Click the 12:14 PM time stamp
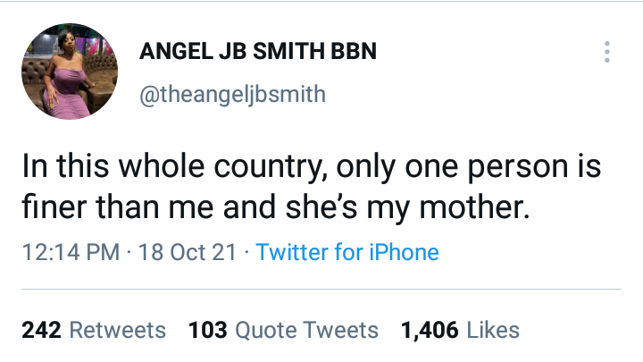This screenshot has height=362, width=643. (x=70, y=252)
